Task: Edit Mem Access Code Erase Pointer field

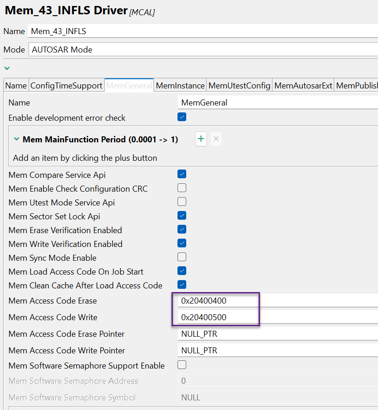Action: tap(278, 334)
